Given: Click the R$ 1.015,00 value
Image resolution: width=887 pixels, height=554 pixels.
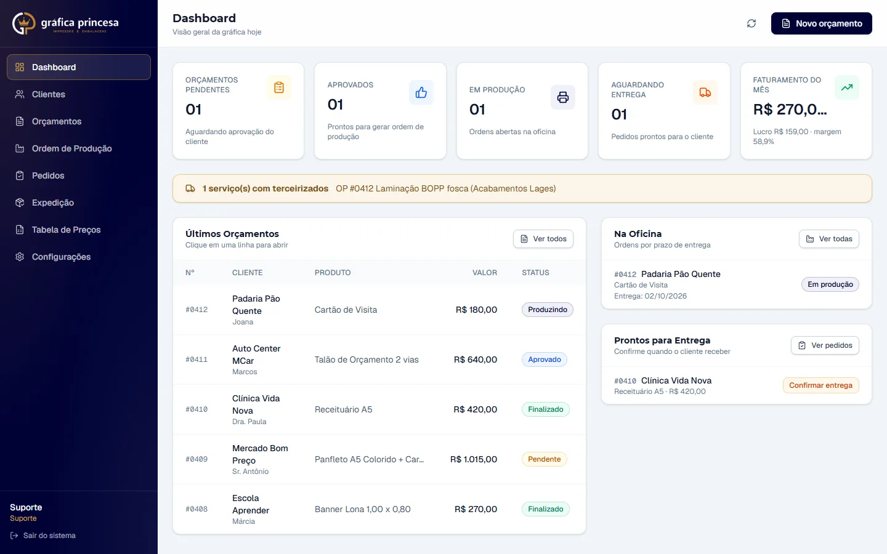Looking at the screenshot, I should click(x=474, y=459).
